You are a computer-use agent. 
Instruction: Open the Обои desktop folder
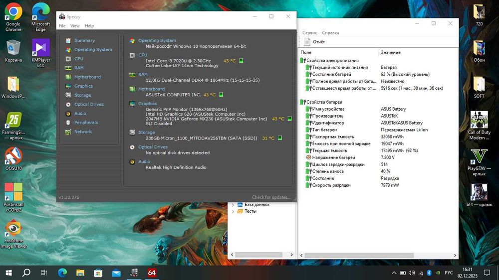pos(479,51)
